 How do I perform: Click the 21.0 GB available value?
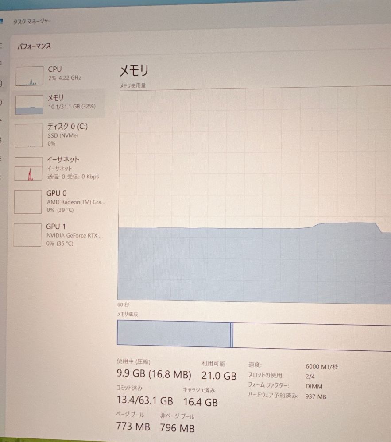pos(219,376)
